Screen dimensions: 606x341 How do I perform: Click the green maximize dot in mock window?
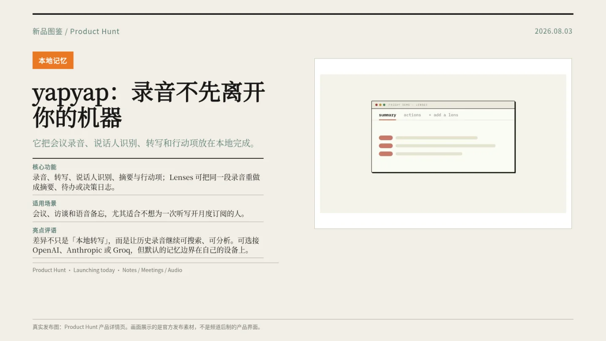pyautogui.click(x=384, y=105)
